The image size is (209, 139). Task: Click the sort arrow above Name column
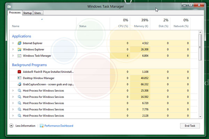tap(42, 20)
